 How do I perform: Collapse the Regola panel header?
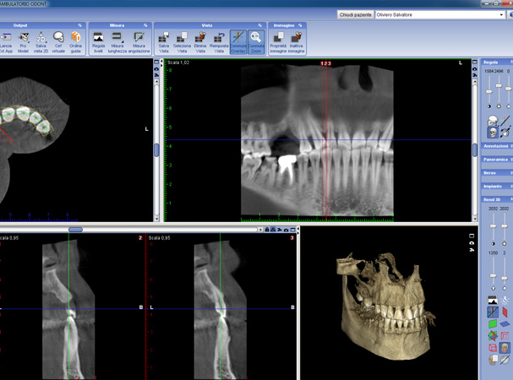pyautogui.click(x=497, y=62)
